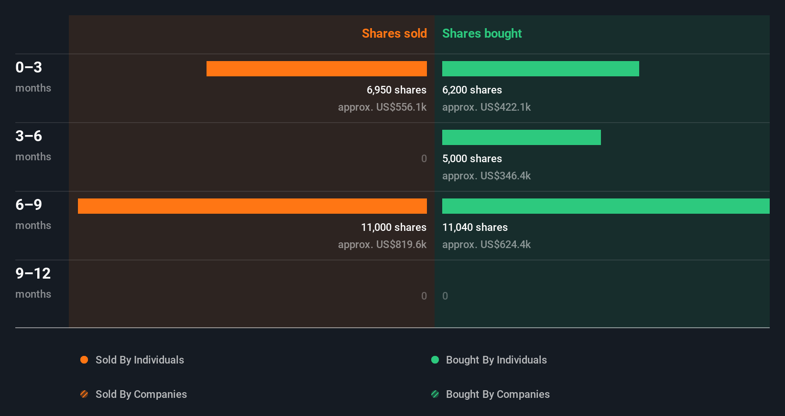Click the 11,000 shares value
This screenshot has height=416, width=785.
(393, 227)
